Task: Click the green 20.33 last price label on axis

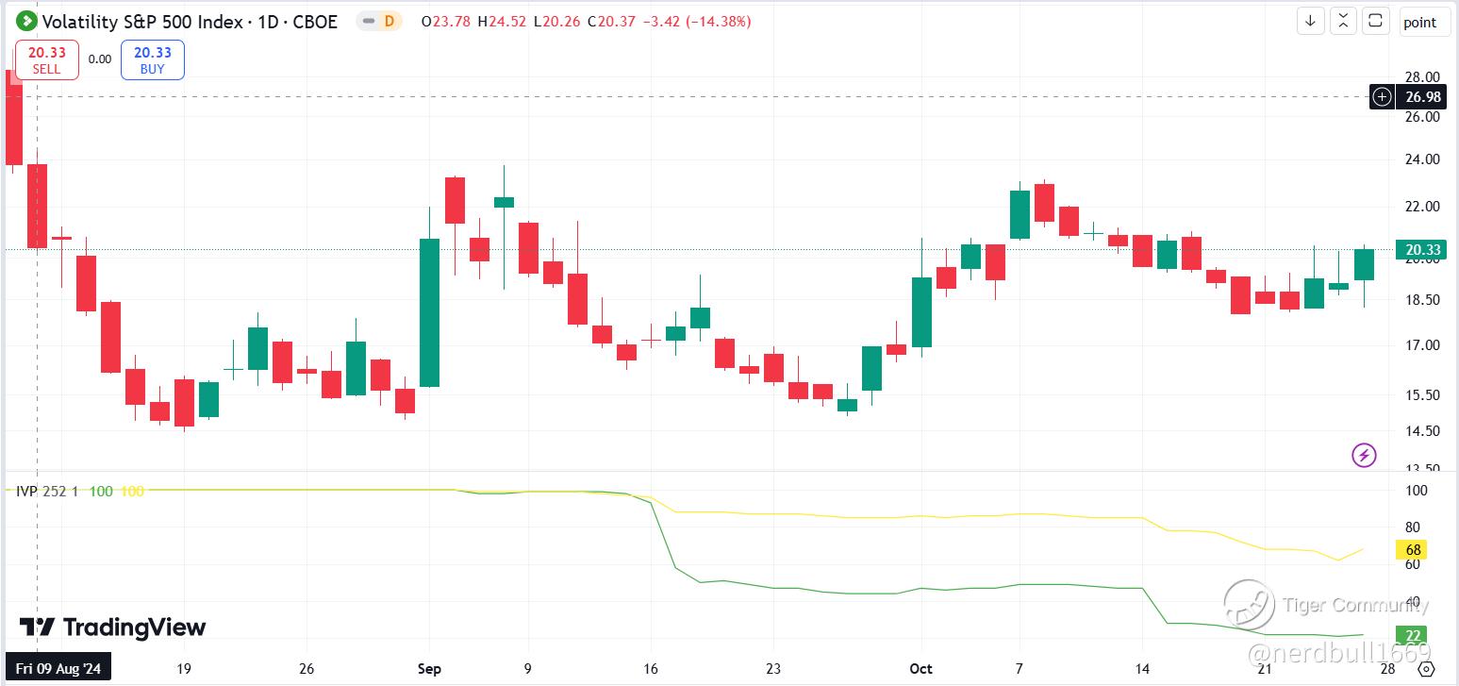Action: (1422, 250)
